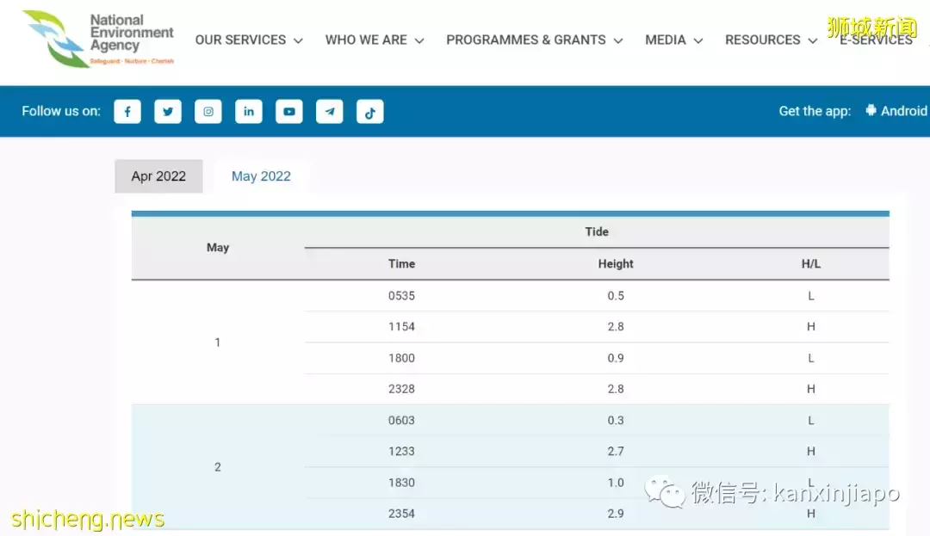Expand the Our Services menu
The image size is (930, 536).
[249, 40]
